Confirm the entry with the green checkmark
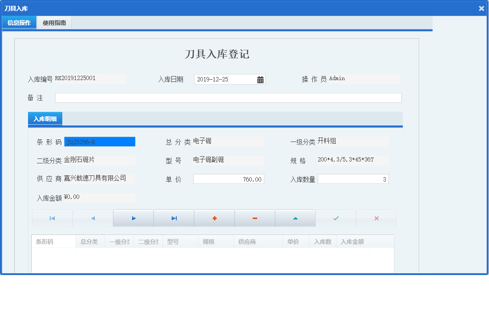Viewport: 489px width, 328px height. click(x=335, y=218)
